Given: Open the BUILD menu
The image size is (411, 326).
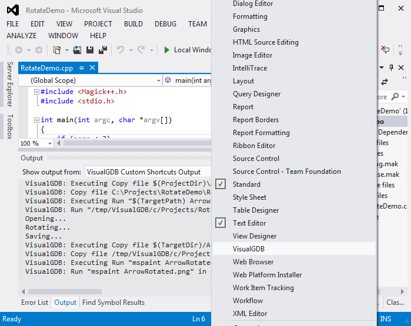Looking at the screenshot, I should pyautogui.click(x=133, y=24).
